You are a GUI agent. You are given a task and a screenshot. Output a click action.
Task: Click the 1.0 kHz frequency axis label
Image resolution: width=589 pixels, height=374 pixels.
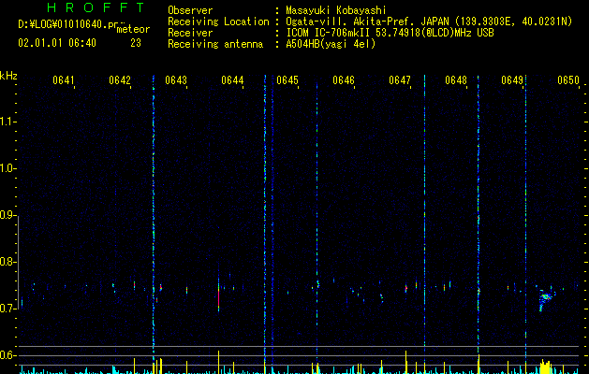coord(7,169)
